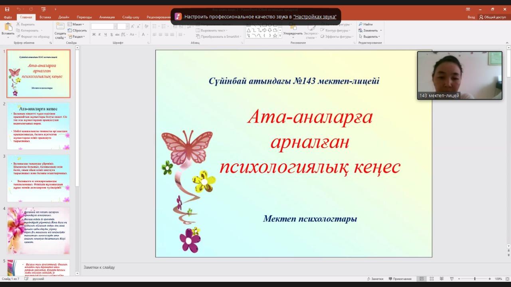Click fit slide to window icon
511x287 pixels.
pyautogui.click(x=507, y=279)
